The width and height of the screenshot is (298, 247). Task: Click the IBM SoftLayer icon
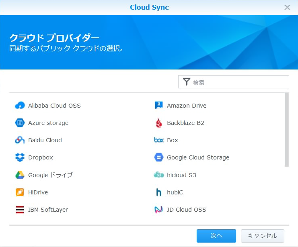tap(20, 210)
